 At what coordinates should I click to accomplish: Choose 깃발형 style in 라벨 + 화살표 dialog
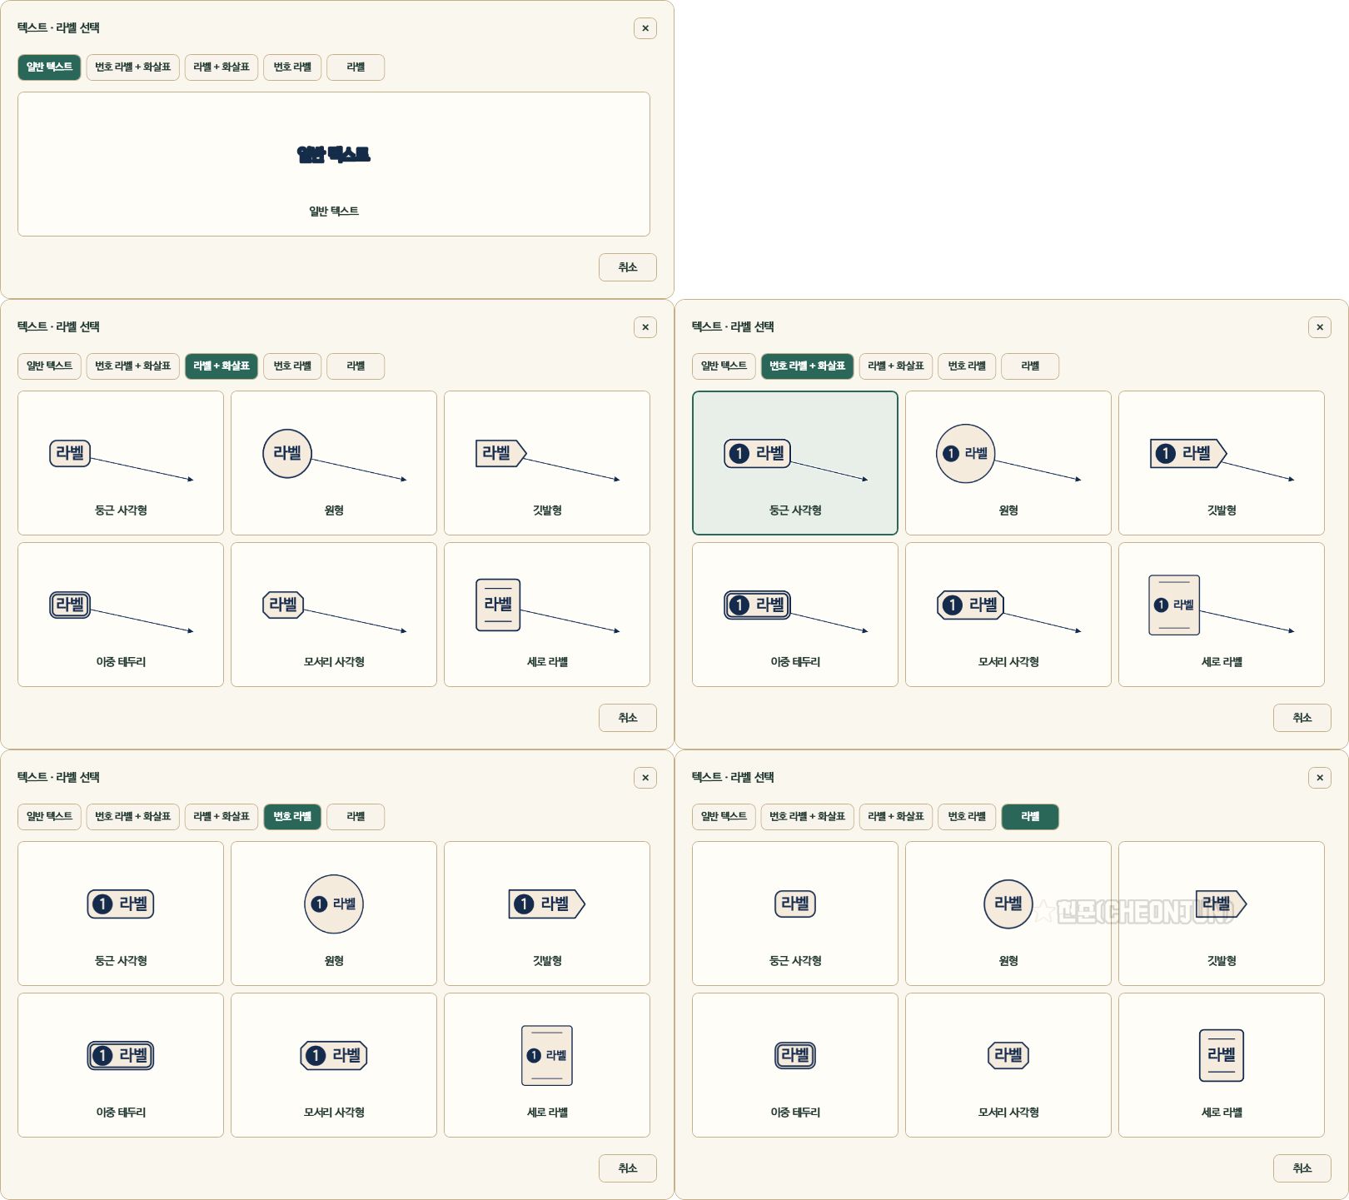pyautogui.click(x=547, y=463)
